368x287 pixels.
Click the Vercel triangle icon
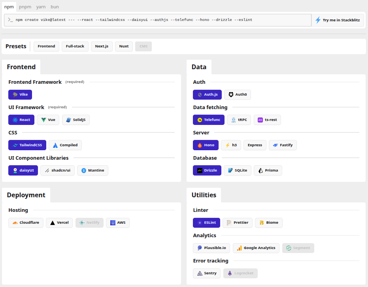53,223
